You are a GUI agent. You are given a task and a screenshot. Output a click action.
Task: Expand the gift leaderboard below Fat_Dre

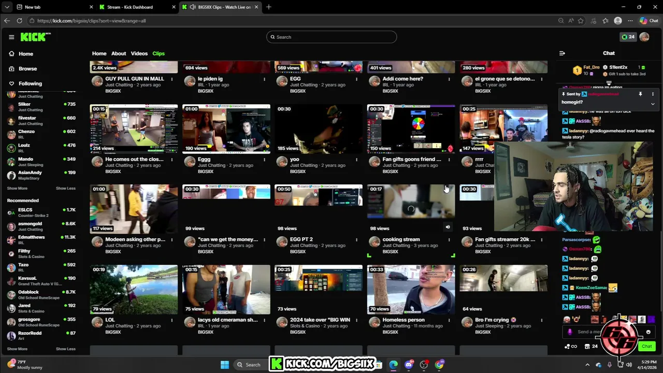click(x=609, y=83)
